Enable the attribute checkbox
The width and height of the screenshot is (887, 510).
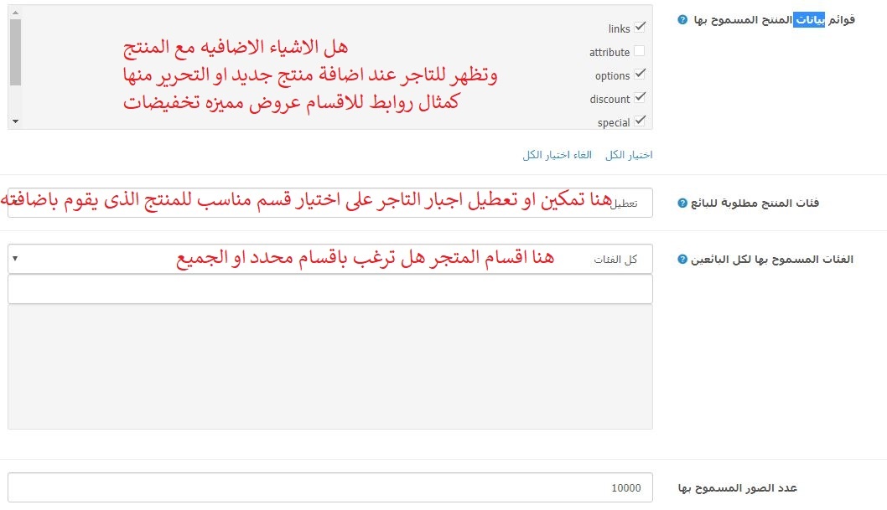(x=640, y=51)
